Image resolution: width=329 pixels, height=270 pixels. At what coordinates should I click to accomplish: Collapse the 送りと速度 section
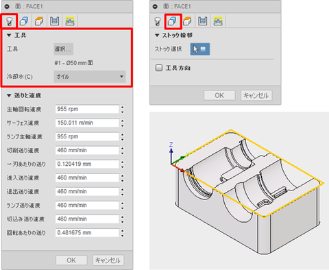[x=9, y=95]
